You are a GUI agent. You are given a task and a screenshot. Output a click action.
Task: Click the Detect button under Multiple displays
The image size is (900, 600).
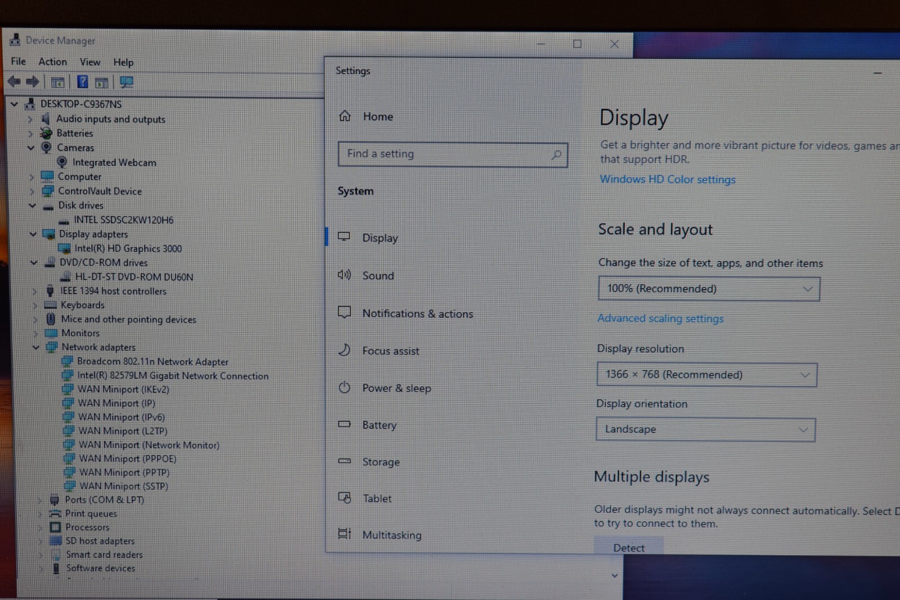click(x=629, y=546)
